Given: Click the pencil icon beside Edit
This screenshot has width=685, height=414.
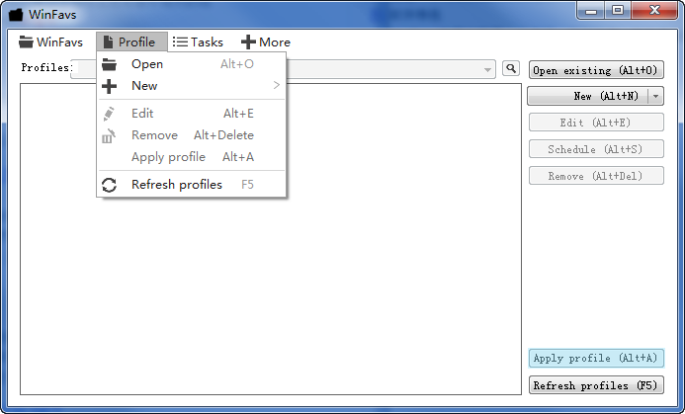Looking at the screenshot, I should tap(109, 114).
